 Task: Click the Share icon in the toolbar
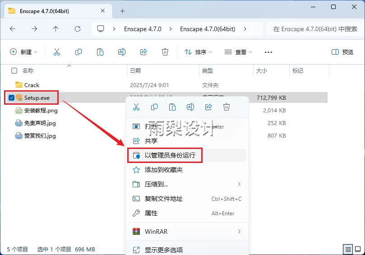pyautogui.click(x=143, y=52)
